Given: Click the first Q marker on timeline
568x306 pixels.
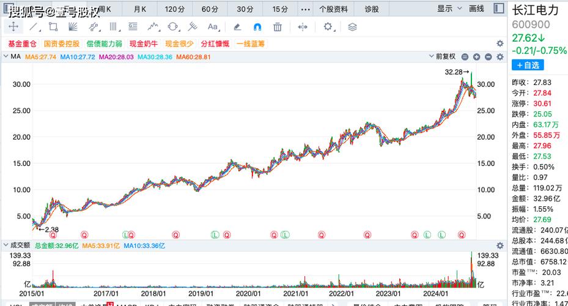Looking at the screenshot, I should point(53,234).
